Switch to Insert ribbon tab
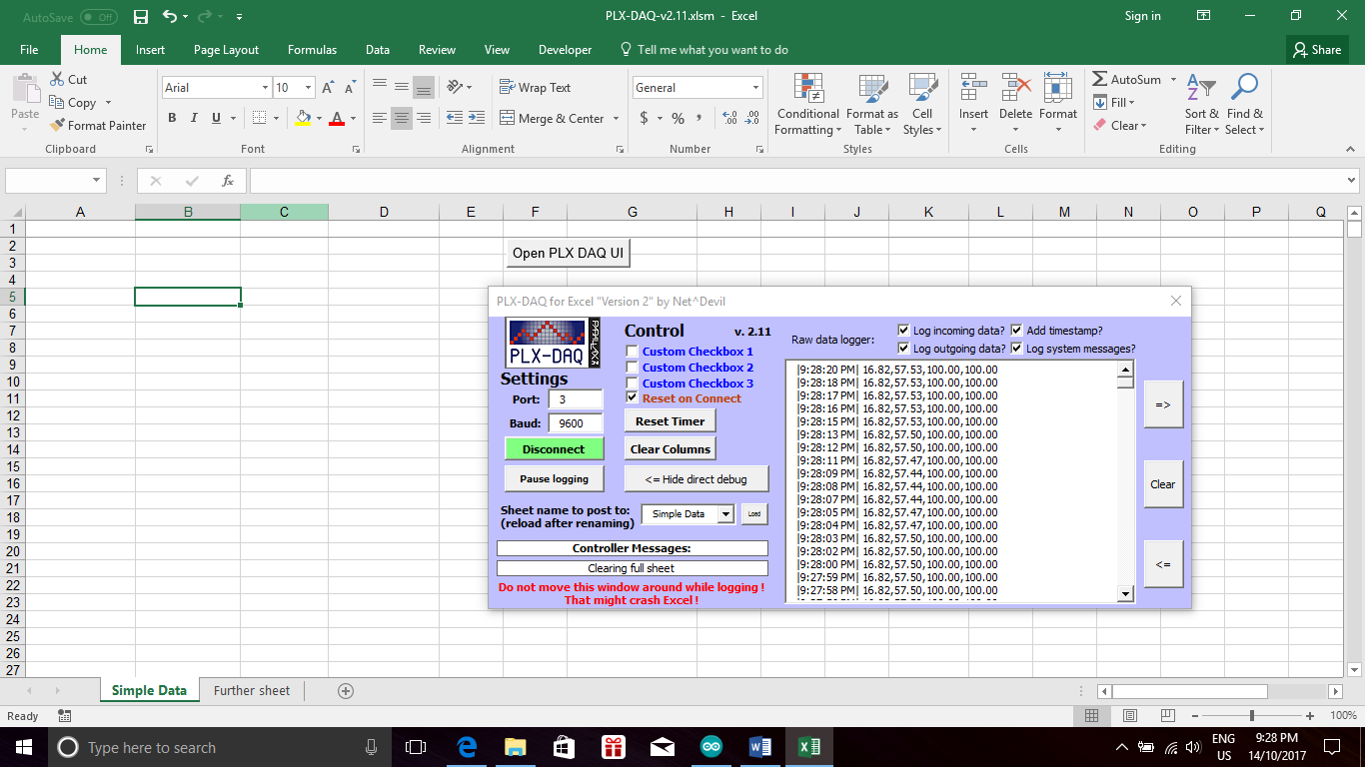The height and width of the screenshot is (767, 1365). [x=151, y=50]
